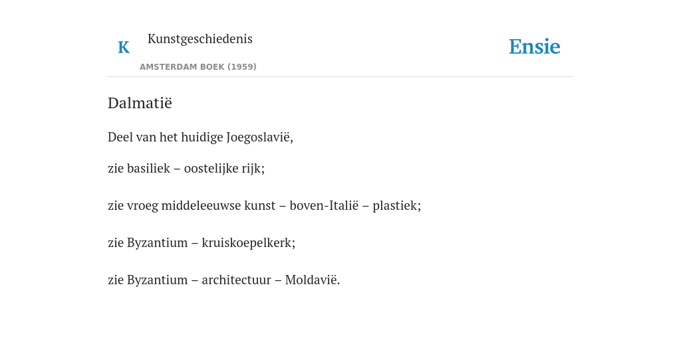Click the word architectuur
Image resolution: width=681 pixels, height=340 pixels.
tap(236, 280)
